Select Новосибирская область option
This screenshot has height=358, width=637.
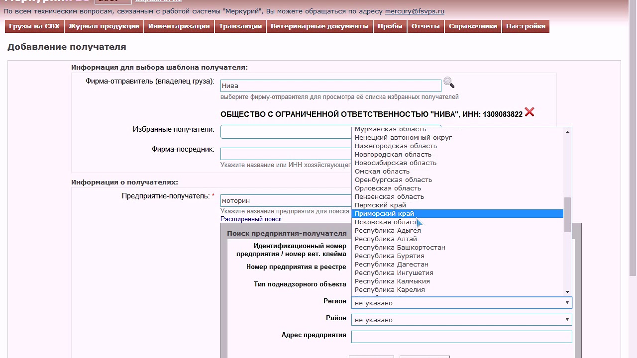457,163
